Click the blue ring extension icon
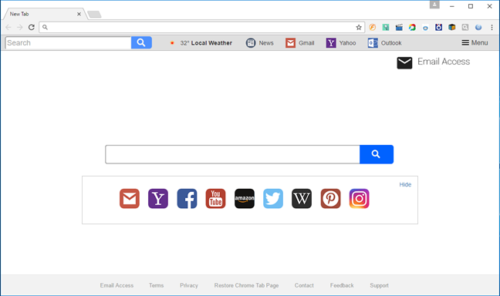Viewport: 500px width, 296px height. point(425,28)
